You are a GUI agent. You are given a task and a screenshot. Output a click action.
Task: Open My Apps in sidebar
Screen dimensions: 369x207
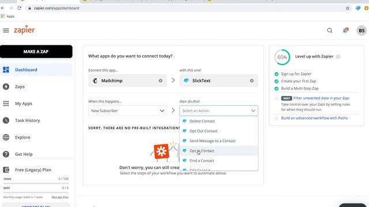point(36,103)
